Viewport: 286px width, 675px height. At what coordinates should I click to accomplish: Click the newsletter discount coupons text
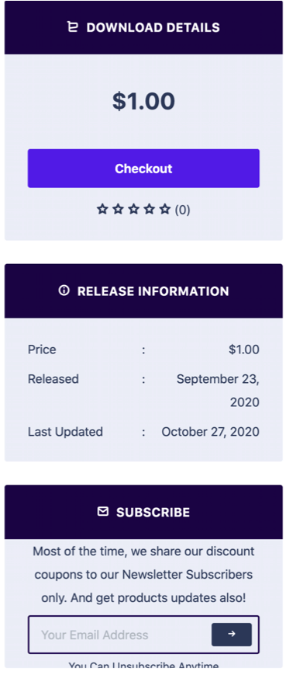point(143,575)
